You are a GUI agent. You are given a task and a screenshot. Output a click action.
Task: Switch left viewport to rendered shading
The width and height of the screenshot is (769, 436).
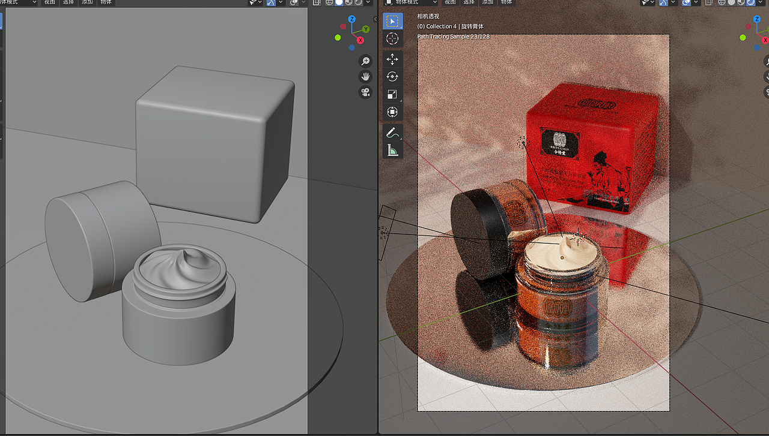point(357,2)
